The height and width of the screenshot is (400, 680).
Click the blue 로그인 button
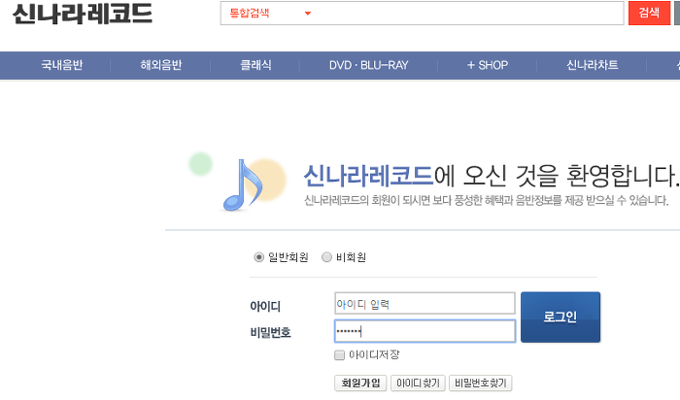click(x=561, y=317)
